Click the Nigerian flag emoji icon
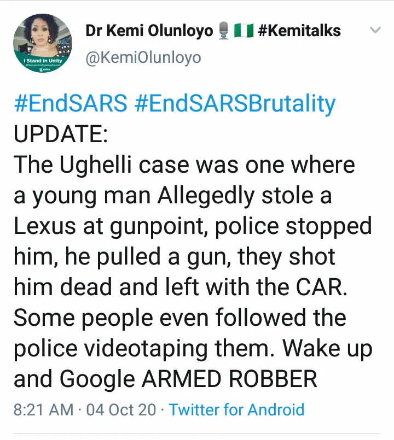 pos(242,31)
